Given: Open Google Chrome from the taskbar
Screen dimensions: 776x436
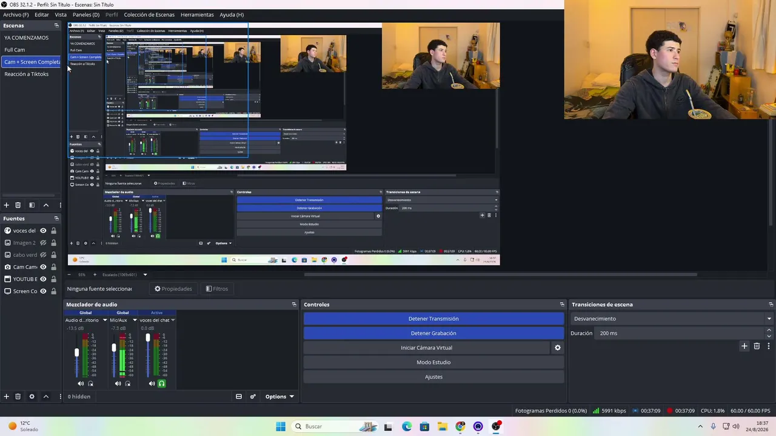Looking at the screenshot, I should point(461,426).
